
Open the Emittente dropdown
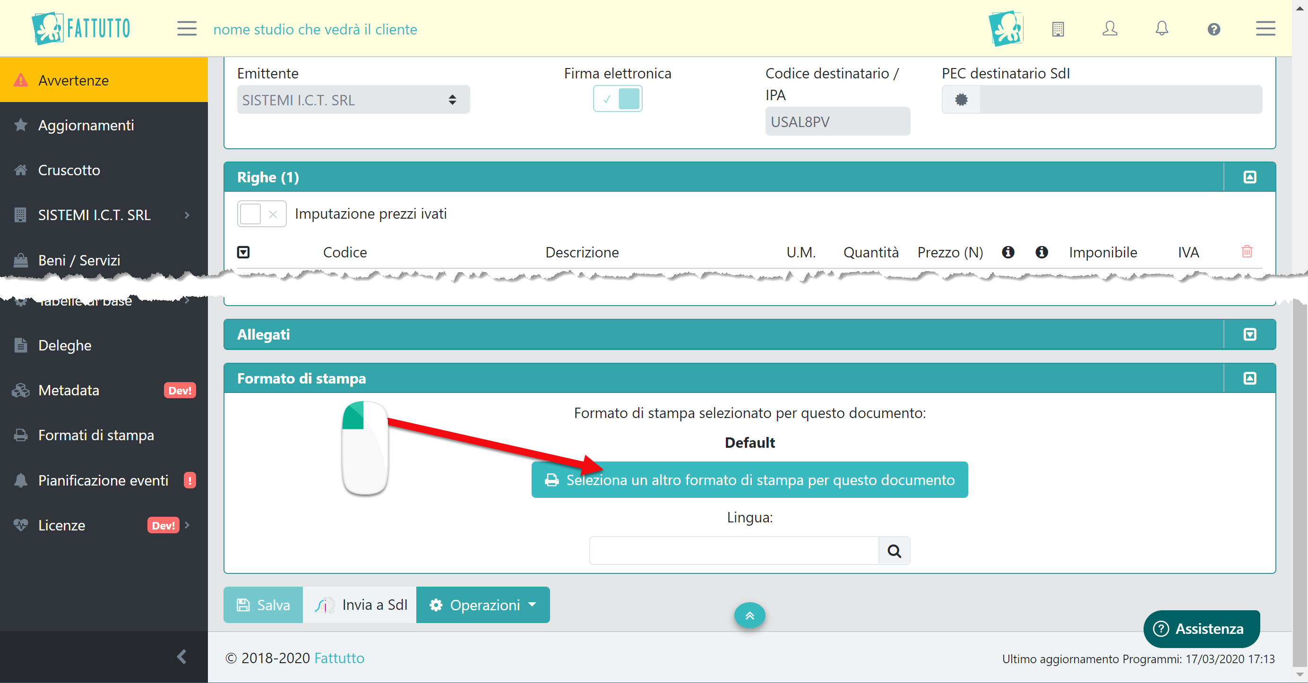point(353,100)
